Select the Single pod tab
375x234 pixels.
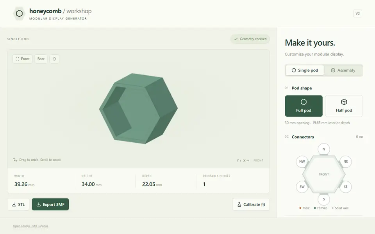pyautogui.click(x=305, y=70)
